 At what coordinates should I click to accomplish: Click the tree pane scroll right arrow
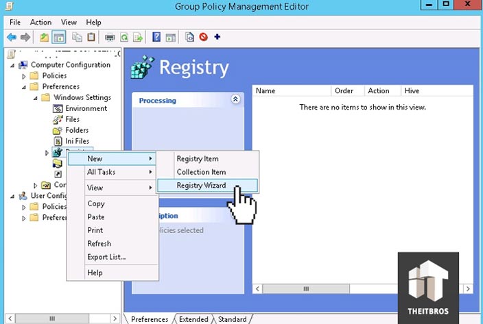tap(115, 319)
